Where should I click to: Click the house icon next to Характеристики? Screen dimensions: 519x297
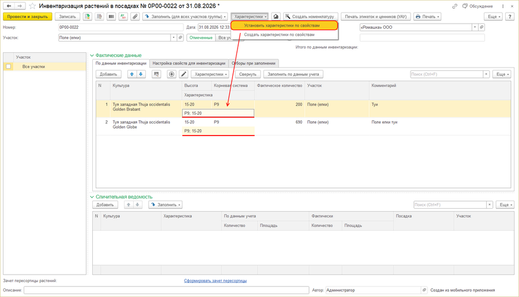click(276, 17)
